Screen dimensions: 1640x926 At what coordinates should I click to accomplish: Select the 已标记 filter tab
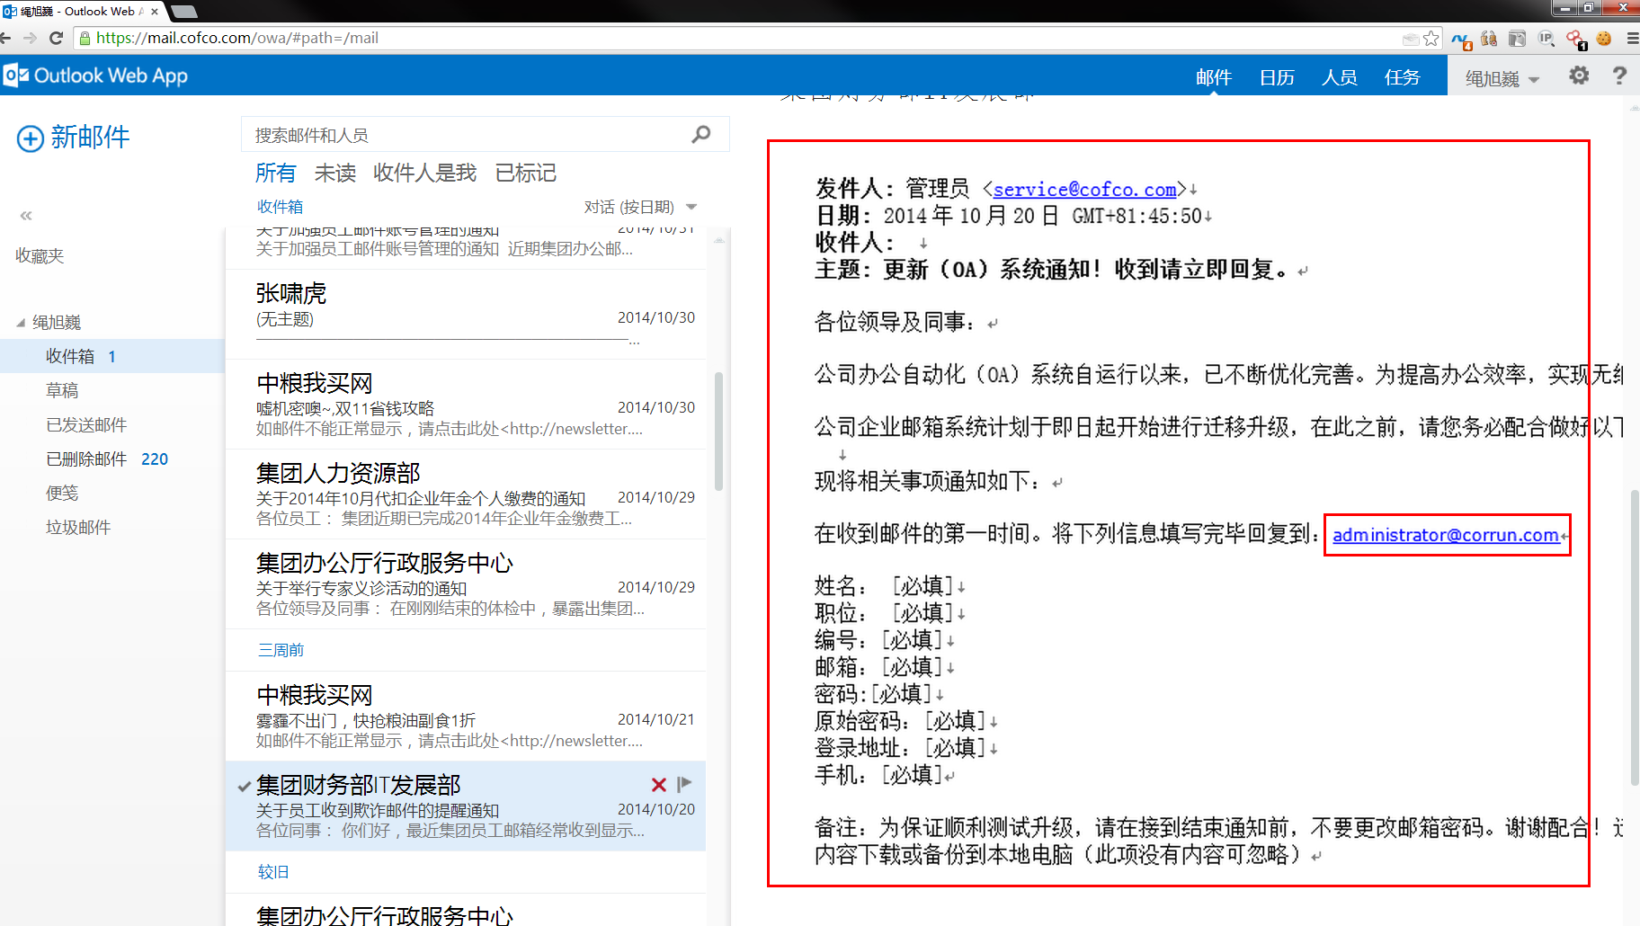pos(526,173)
